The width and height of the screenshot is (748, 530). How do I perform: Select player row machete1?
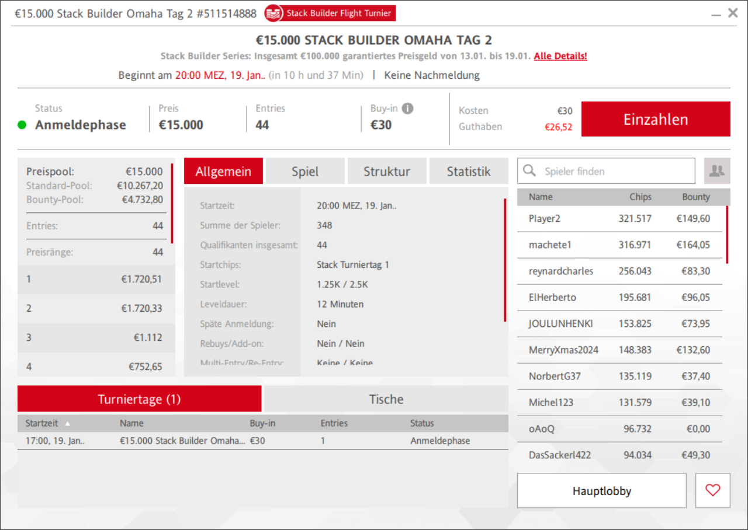click(619, 245)
